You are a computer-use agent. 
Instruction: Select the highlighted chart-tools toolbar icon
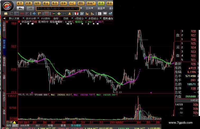tap(17, 14)
